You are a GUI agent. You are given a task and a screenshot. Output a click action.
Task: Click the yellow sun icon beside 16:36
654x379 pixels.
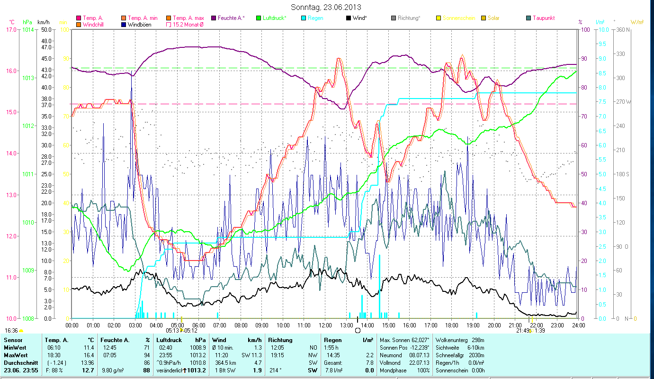(x=21, y=331)
